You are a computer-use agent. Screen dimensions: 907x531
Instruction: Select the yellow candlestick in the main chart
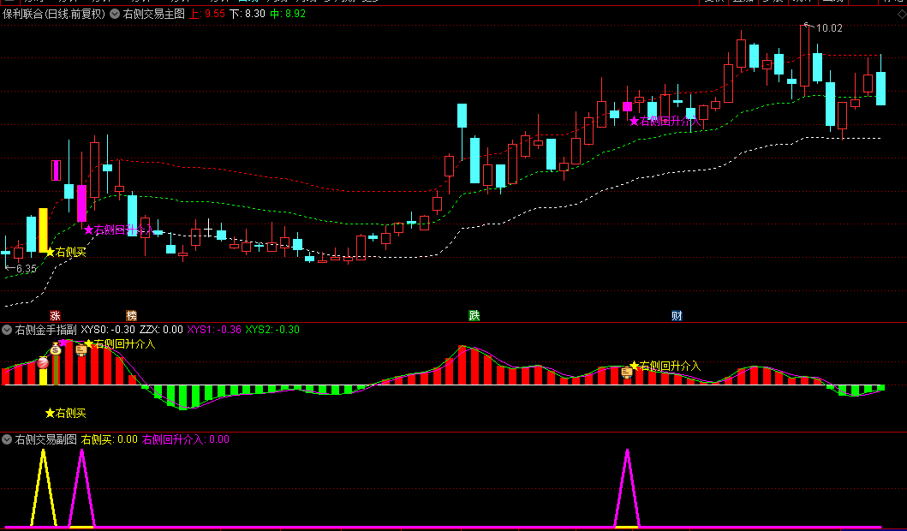tap(43, 230)
